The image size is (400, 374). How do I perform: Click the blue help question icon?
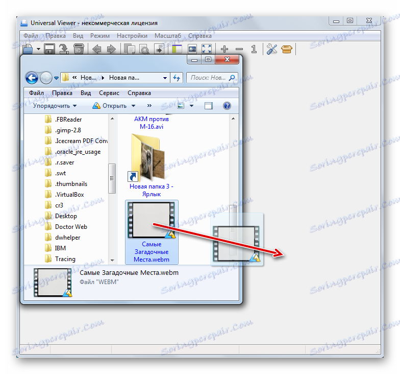227,106
